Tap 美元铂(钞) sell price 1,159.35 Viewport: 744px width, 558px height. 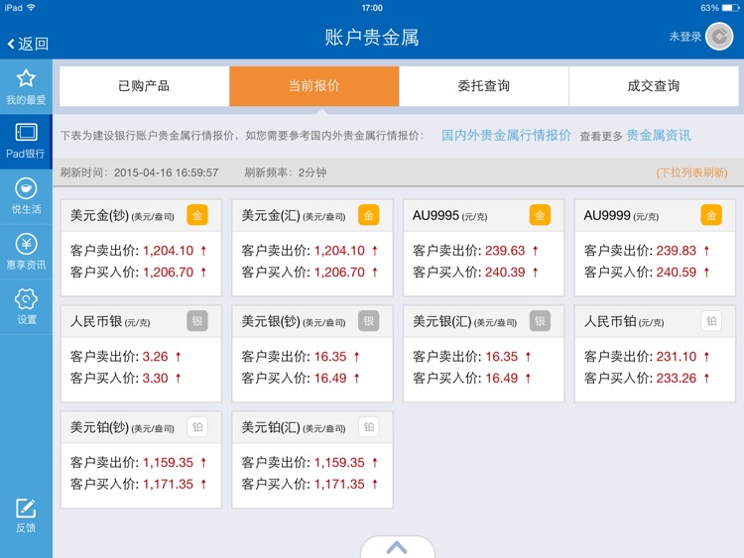pyautogui.click(x=169, y=462)
